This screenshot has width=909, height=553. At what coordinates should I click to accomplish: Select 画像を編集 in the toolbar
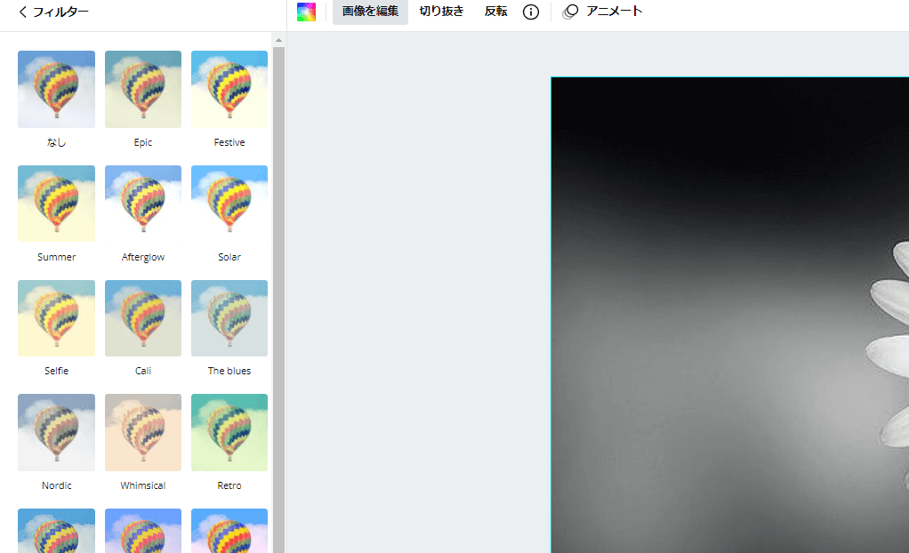[369, 12]
